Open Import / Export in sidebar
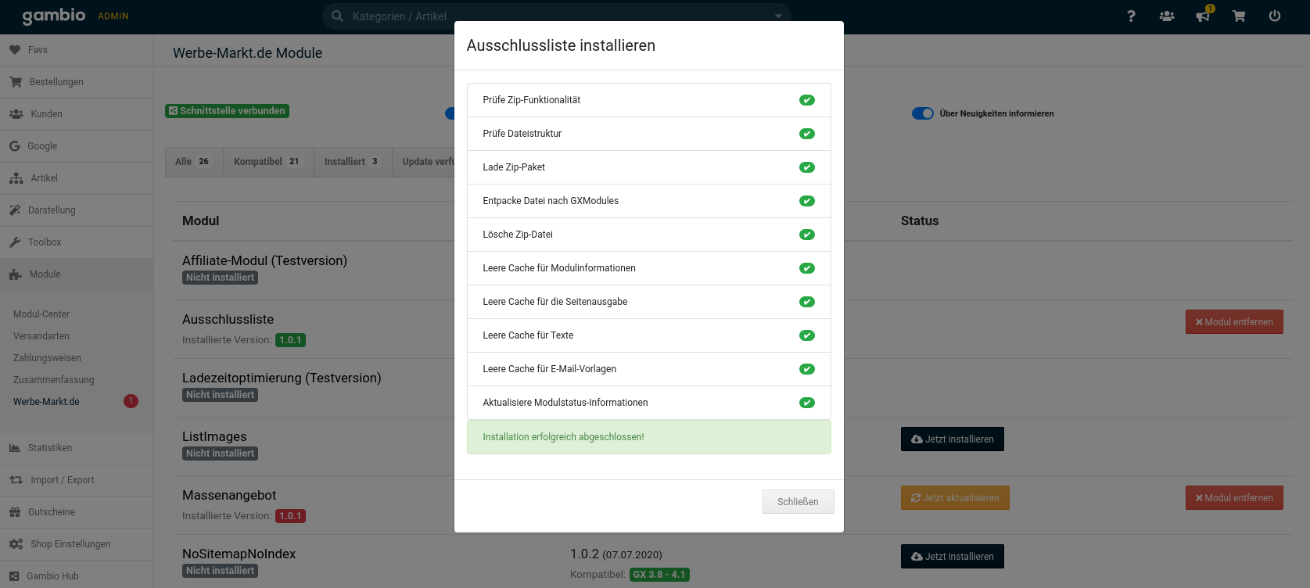1310x588 pixels. pos(77,479)
